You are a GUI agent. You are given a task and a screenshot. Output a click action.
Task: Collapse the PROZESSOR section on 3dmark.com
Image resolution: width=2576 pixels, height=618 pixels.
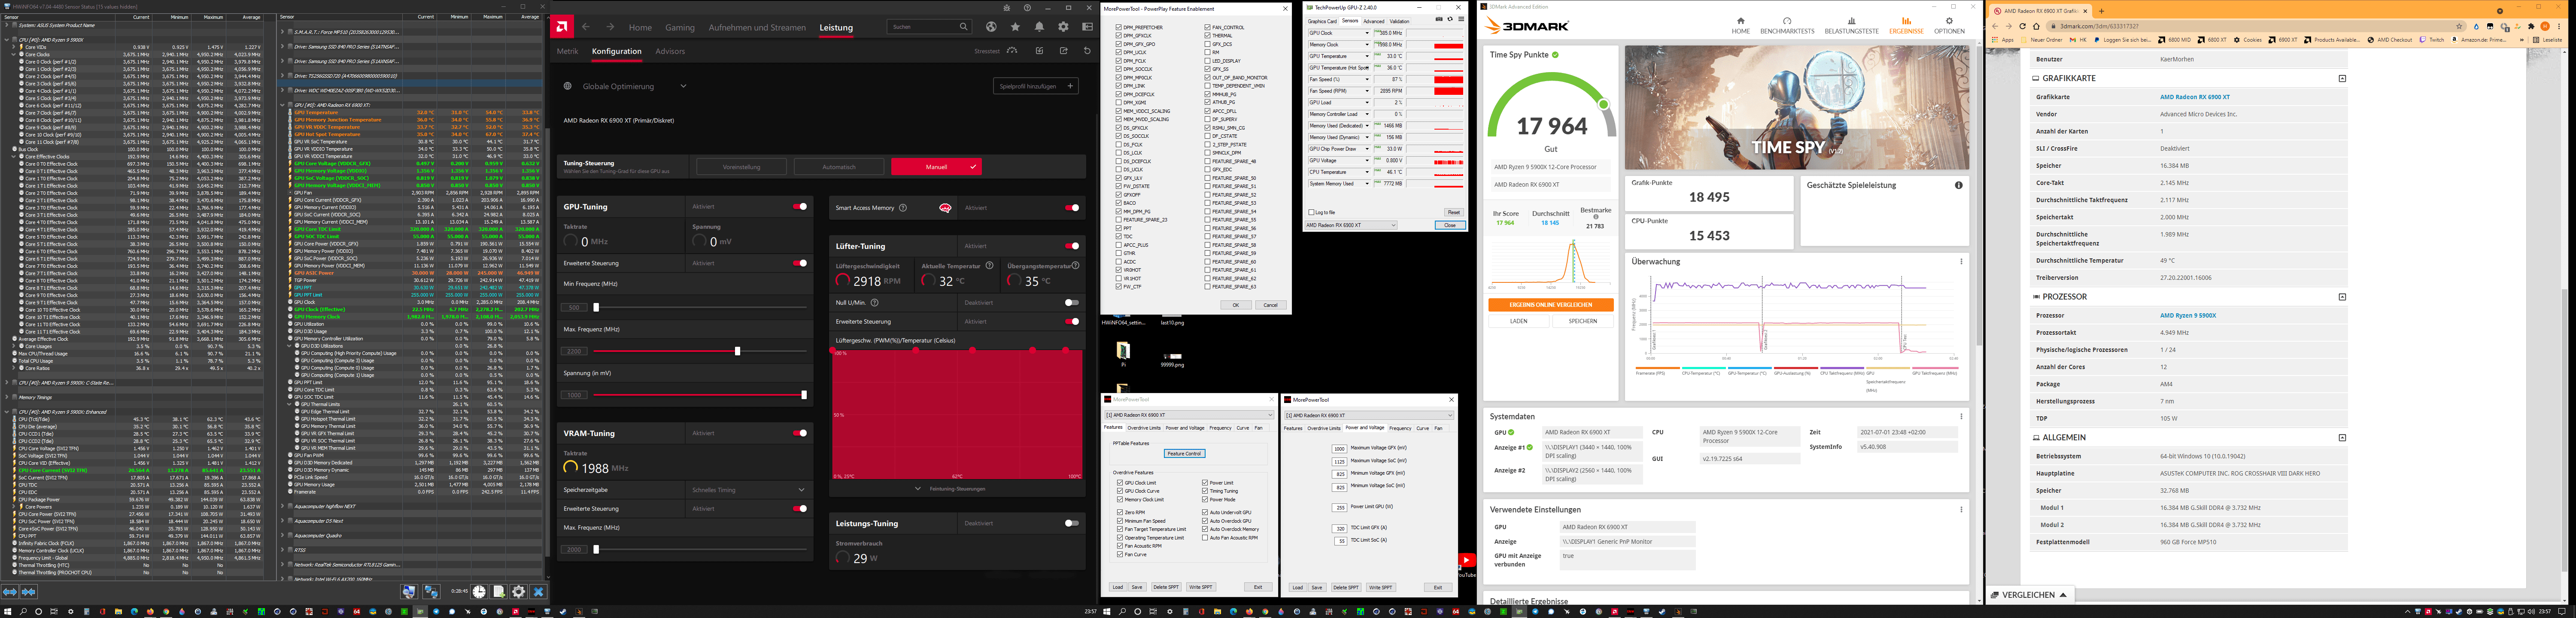[x=2342, y=297]
